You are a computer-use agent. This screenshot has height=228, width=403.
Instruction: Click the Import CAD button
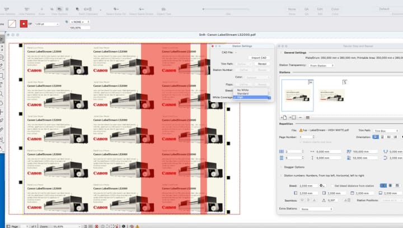pos(259,58)
